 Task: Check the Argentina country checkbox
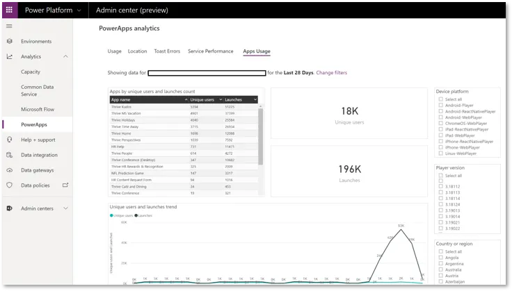coord(441,263)
